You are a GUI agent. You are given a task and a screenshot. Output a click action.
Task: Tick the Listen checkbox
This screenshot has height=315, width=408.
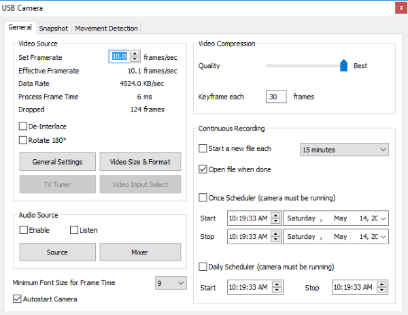(75, 230)
